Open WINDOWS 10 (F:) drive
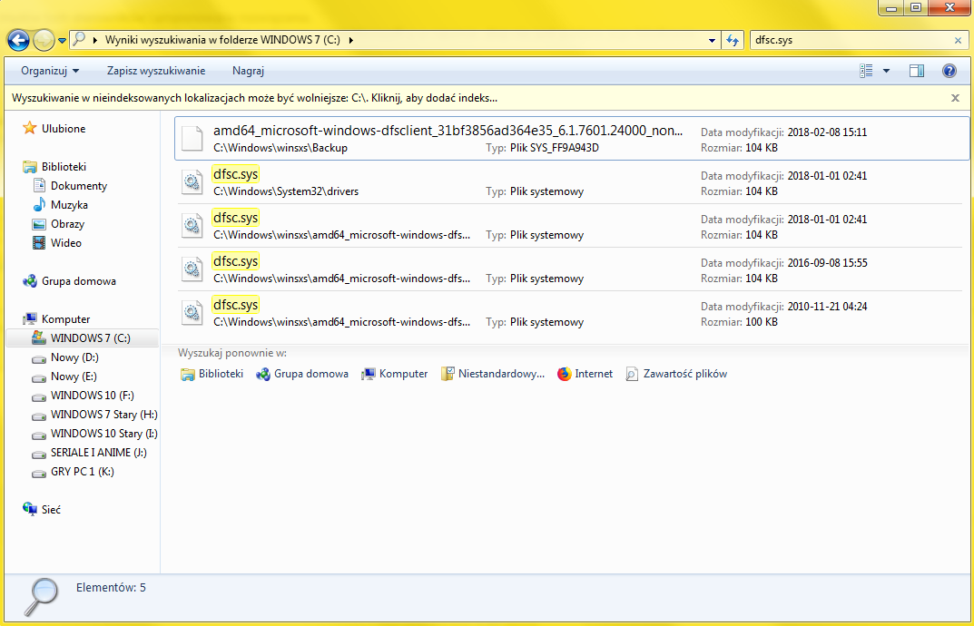This screenshot has height=626, width=974. 92,396
